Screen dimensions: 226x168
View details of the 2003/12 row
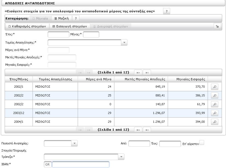click(x=215, y=113)
